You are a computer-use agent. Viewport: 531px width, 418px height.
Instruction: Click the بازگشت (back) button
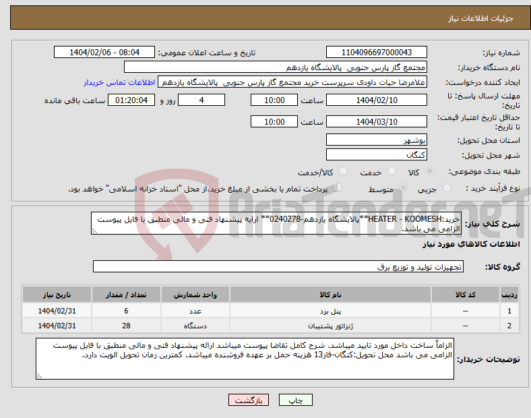(249, 400)
